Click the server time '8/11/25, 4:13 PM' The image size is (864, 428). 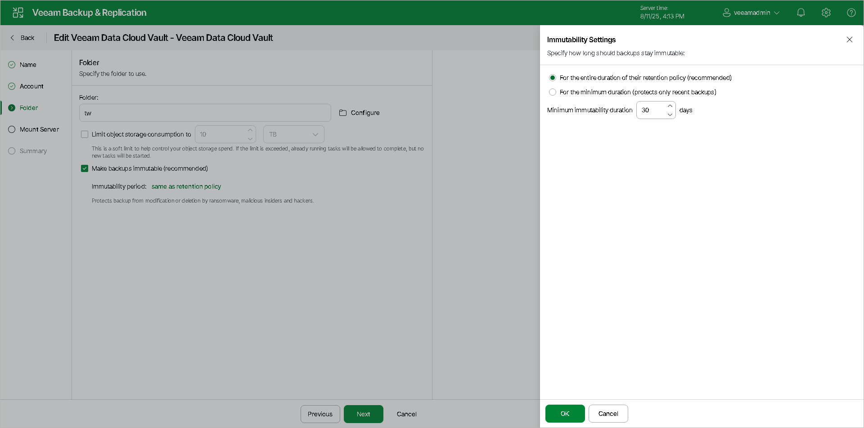click(662, 16)
